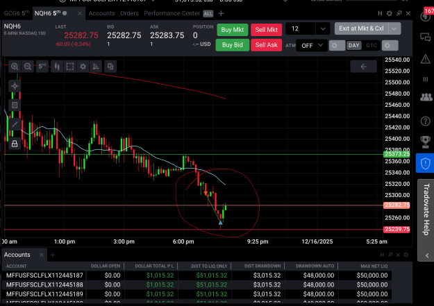Viewport: 434px width, 306px height.
Task: Toggle the drawings lock icon
Action: pyautogui.click(x=15, y=144)
